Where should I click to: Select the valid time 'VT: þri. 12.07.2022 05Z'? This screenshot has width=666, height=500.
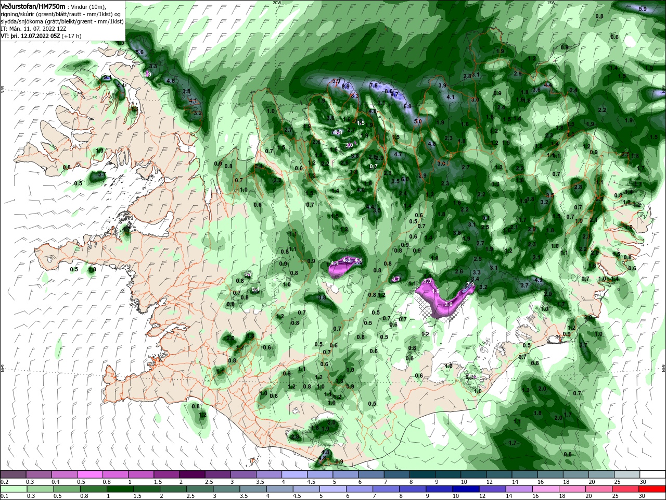click(x=30, y=36)
